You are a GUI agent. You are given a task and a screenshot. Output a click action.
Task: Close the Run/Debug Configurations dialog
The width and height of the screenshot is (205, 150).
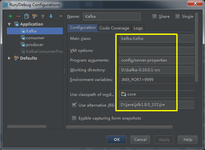click(195, 3)
